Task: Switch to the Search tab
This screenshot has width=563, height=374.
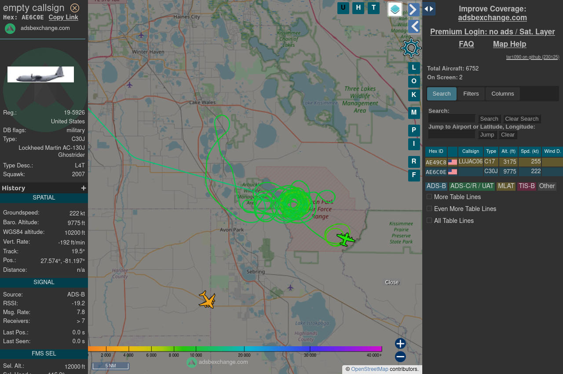Action: coord(442,94)
